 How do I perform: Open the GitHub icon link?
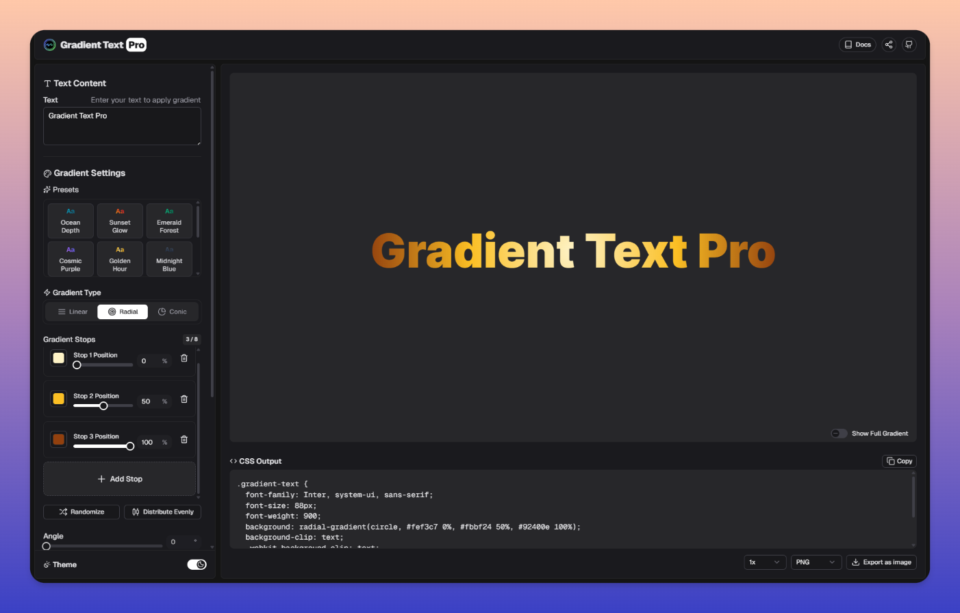tap(909, 45)
